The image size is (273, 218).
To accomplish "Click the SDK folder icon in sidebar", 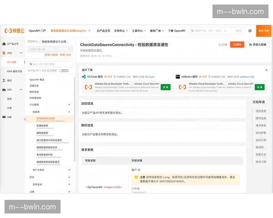I will 4,90.
